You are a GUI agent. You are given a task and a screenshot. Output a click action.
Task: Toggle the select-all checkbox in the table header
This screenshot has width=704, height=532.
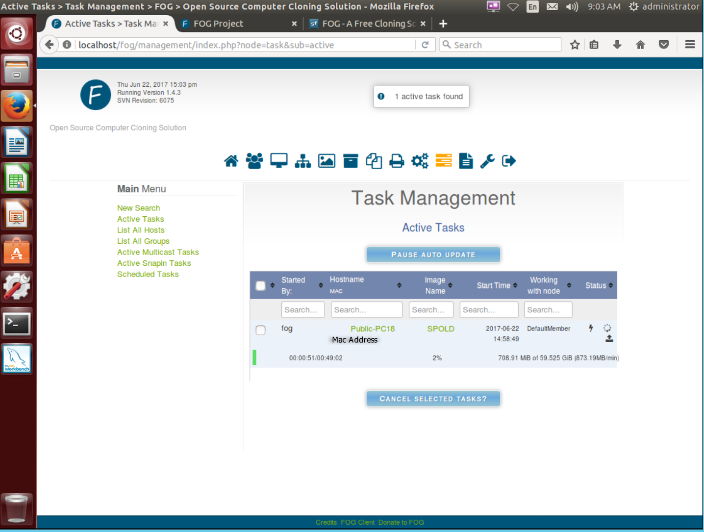[x=260, y=285]
